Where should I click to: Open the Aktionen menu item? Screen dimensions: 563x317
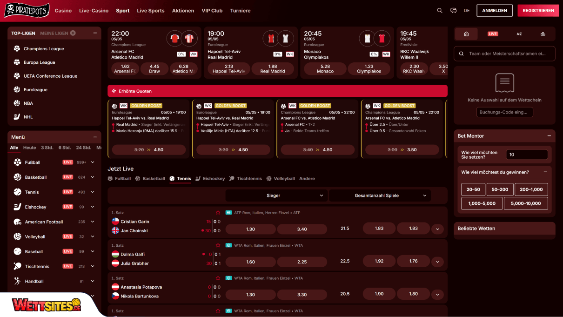click(x=183, y=10)
